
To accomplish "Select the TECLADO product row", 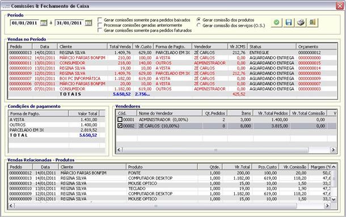I will click(170, 189).
